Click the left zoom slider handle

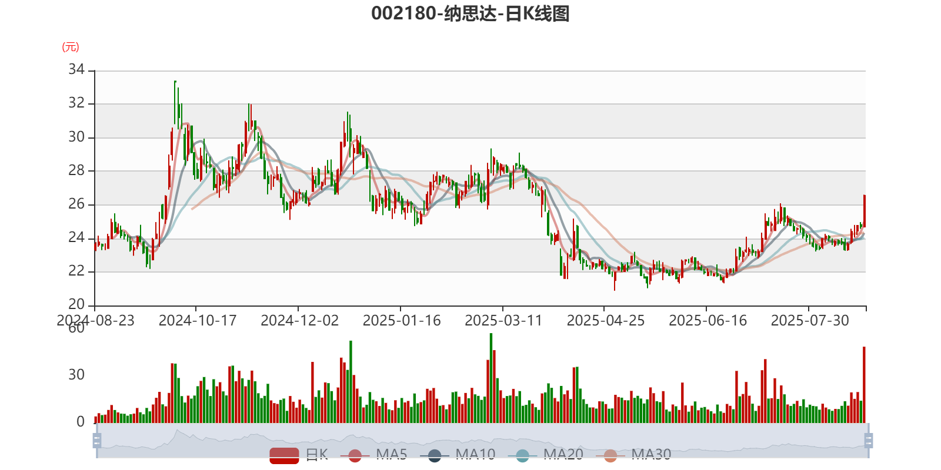pos(97,440)
